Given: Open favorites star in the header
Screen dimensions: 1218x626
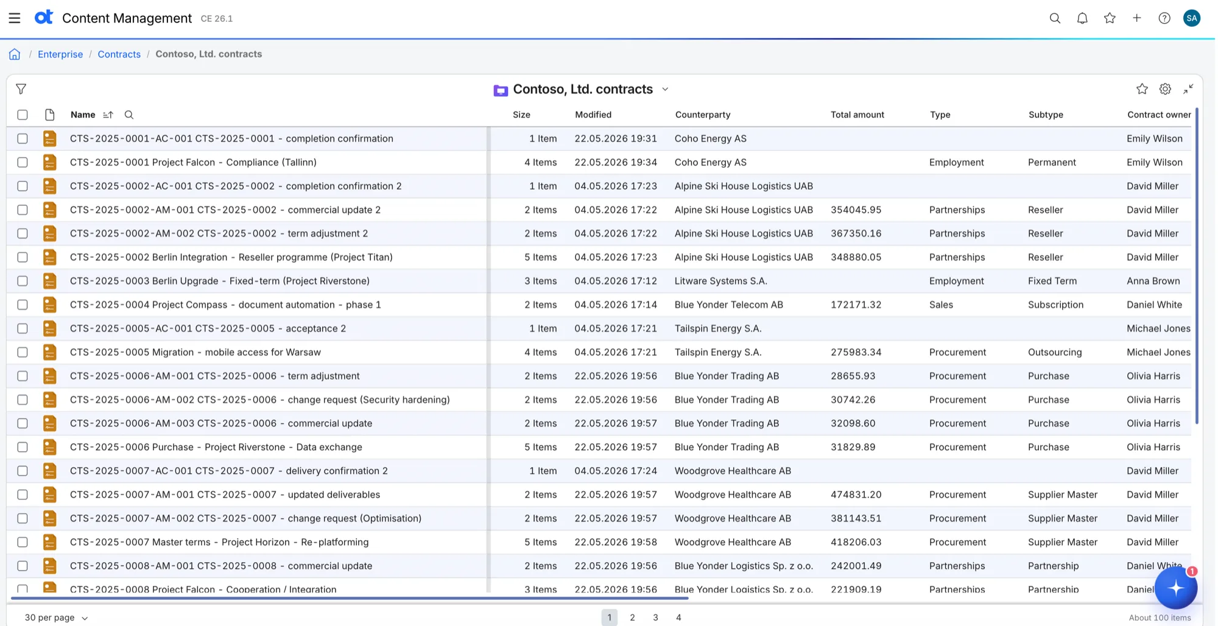Looking at the screenshot, I should click(1110, 18).
